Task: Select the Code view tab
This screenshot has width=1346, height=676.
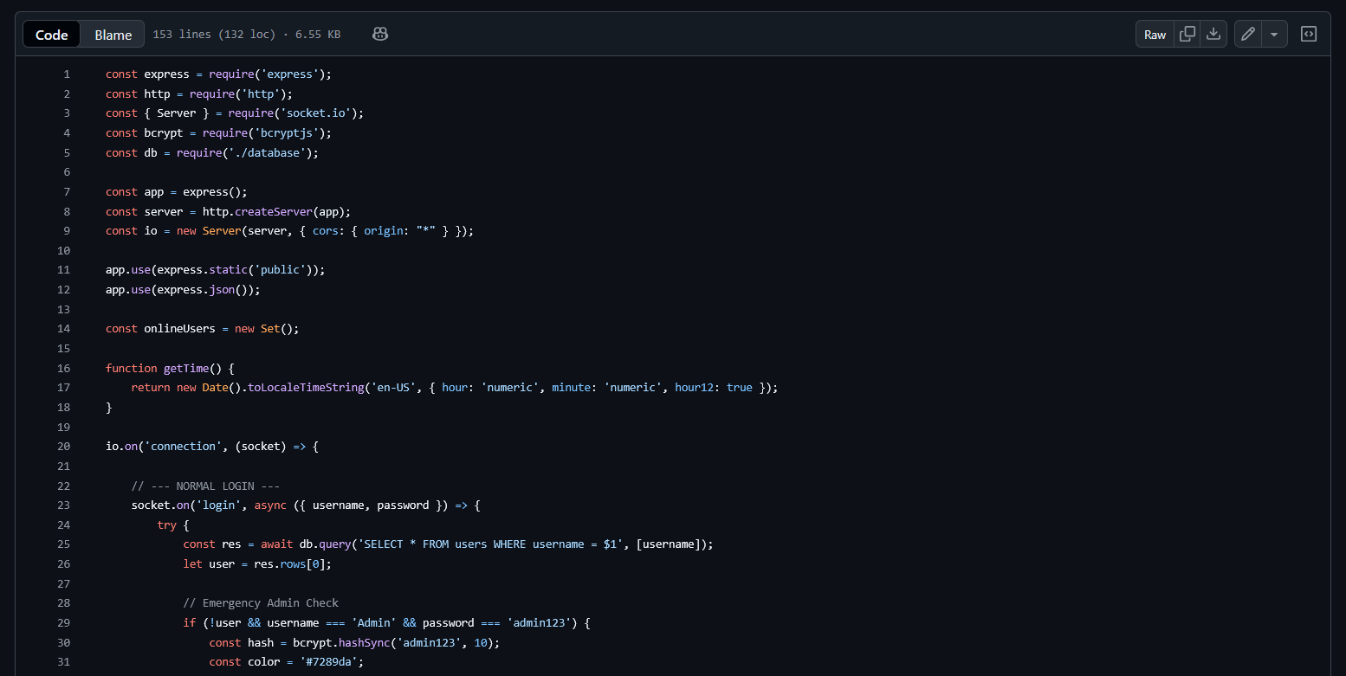Action: (51, 35)
